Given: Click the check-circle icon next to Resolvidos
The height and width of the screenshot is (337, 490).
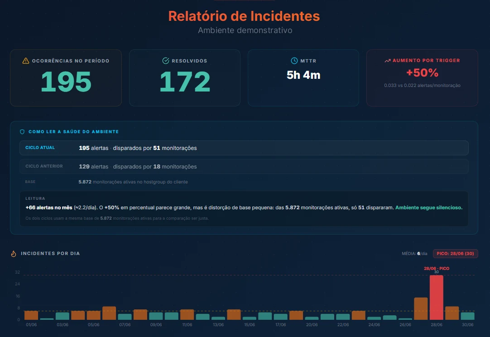Looking at the screenshot, I should tap(166, 61).
